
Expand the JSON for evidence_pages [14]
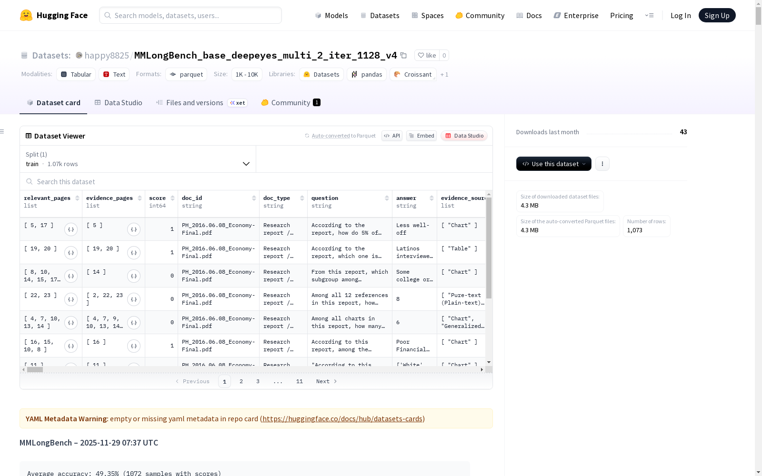click(134, 276)
